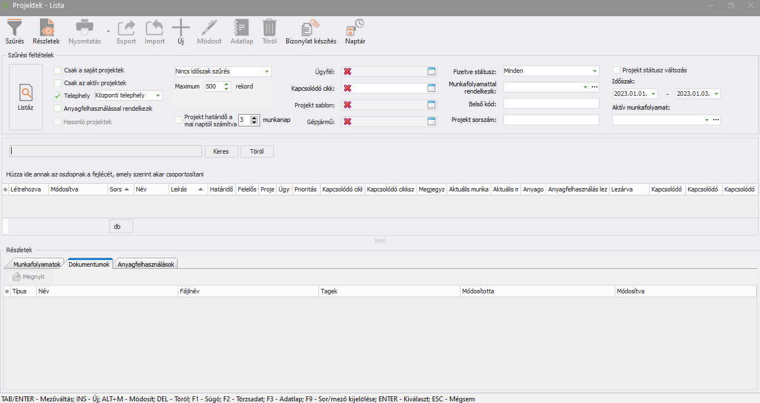Open Projekt sablon lookup window icon

click(432, 105)
